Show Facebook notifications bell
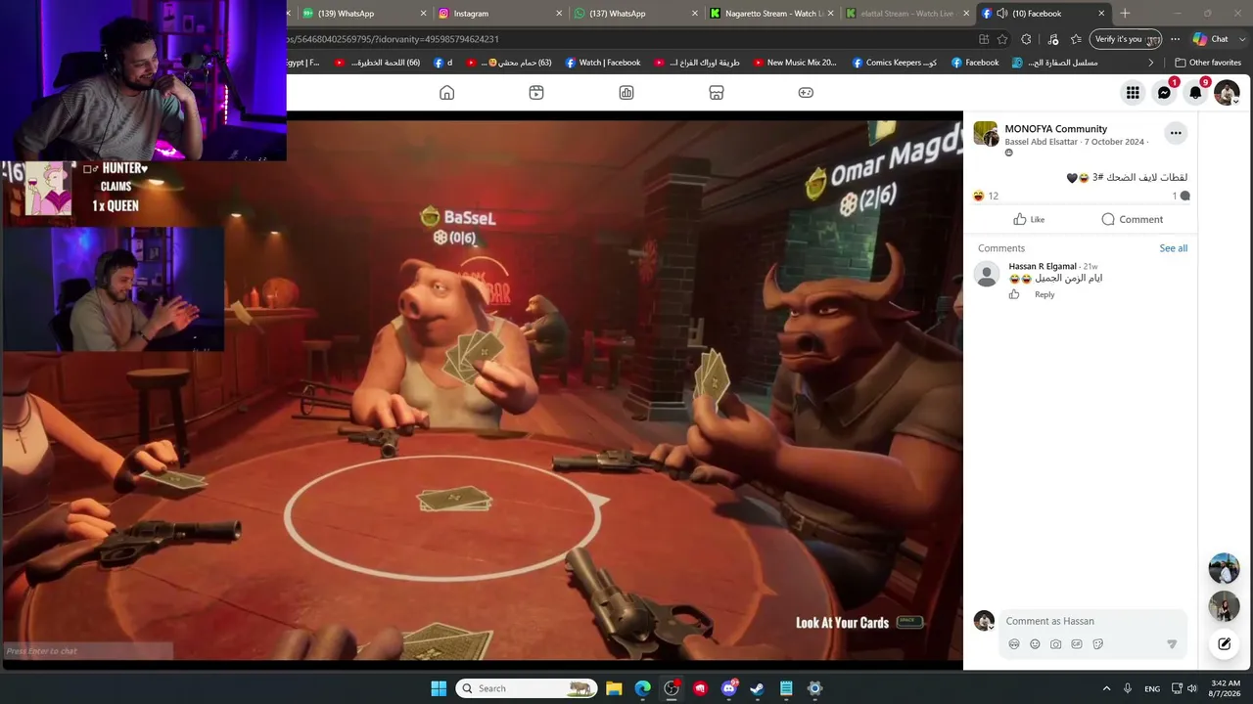Image resolution: width=1253 pixels, height=704 pixels. pyautogui.click(x=1195, y=93)
